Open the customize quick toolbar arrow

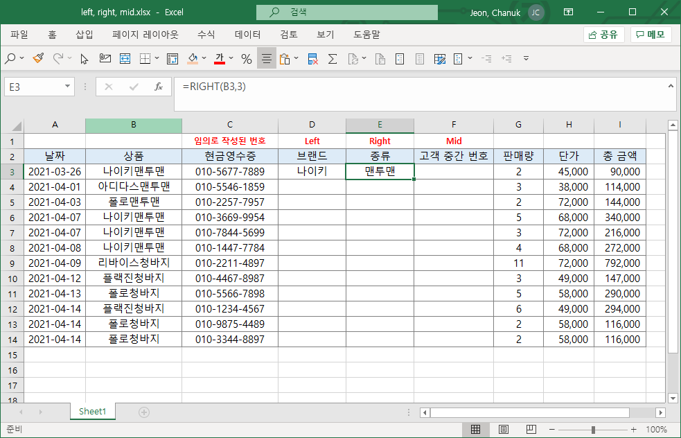click(x=526, y=58)
